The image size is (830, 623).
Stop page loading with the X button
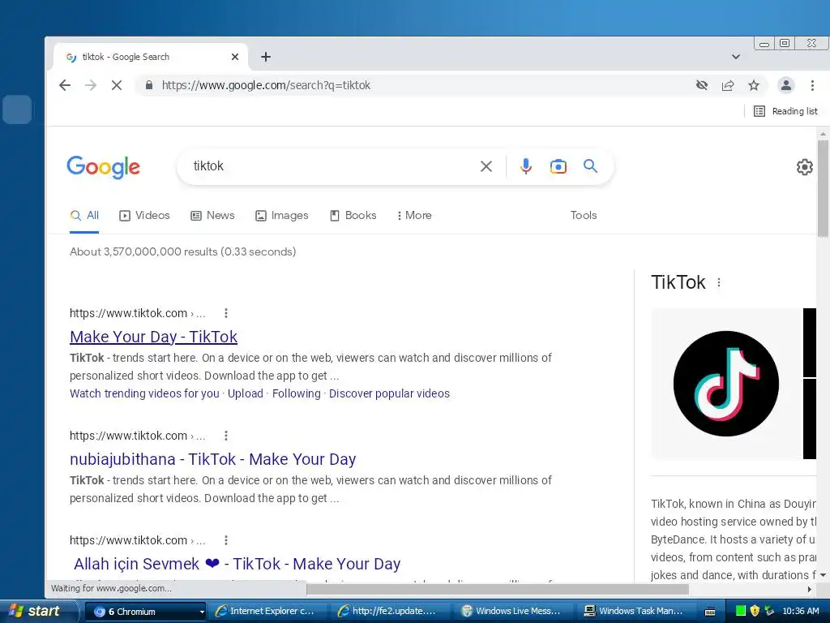117,85
